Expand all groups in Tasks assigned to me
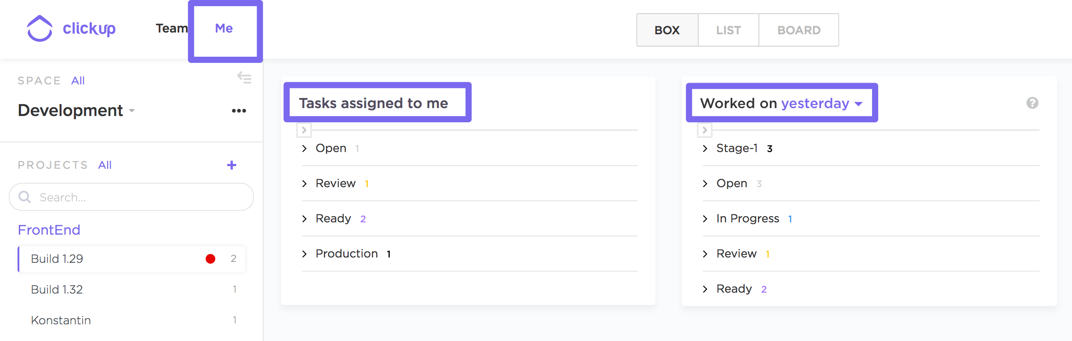1072x341 pixels. [304, 130]
